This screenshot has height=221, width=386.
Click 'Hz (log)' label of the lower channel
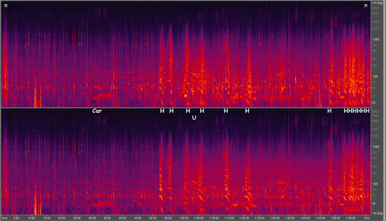pos(378,213)
